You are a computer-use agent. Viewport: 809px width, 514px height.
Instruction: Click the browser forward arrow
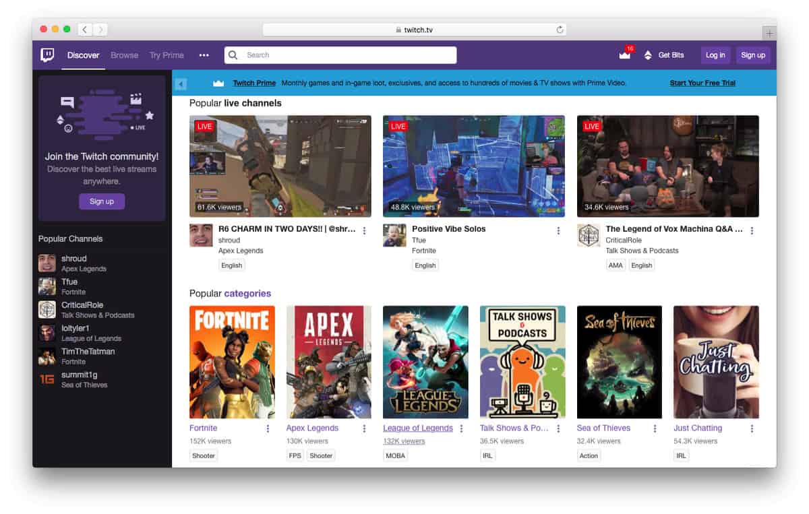point(100,30)
